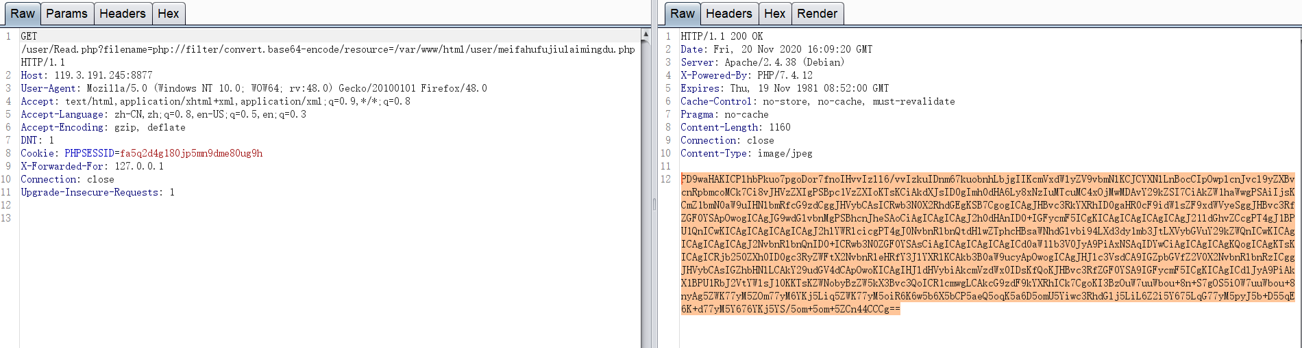Click the Content-Type: image/jpeg line
This screenshot has width=1302, height=348.
[746, 153]
